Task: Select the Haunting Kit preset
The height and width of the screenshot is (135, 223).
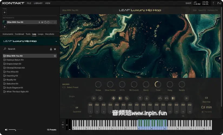Action: pyautogui.click(x=12, y=76)
